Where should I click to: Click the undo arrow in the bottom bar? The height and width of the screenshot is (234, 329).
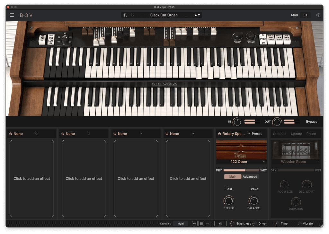tap(194, 223)
